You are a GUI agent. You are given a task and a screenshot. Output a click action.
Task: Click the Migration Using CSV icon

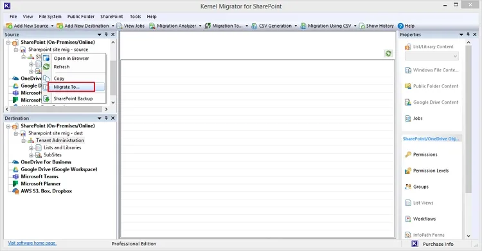pyautogui.click(x=303, y=26)
